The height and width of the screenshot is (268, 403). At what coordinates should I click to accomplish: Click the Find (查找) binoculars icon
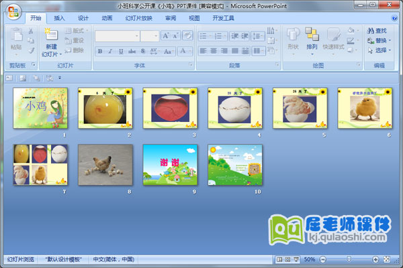370,31
